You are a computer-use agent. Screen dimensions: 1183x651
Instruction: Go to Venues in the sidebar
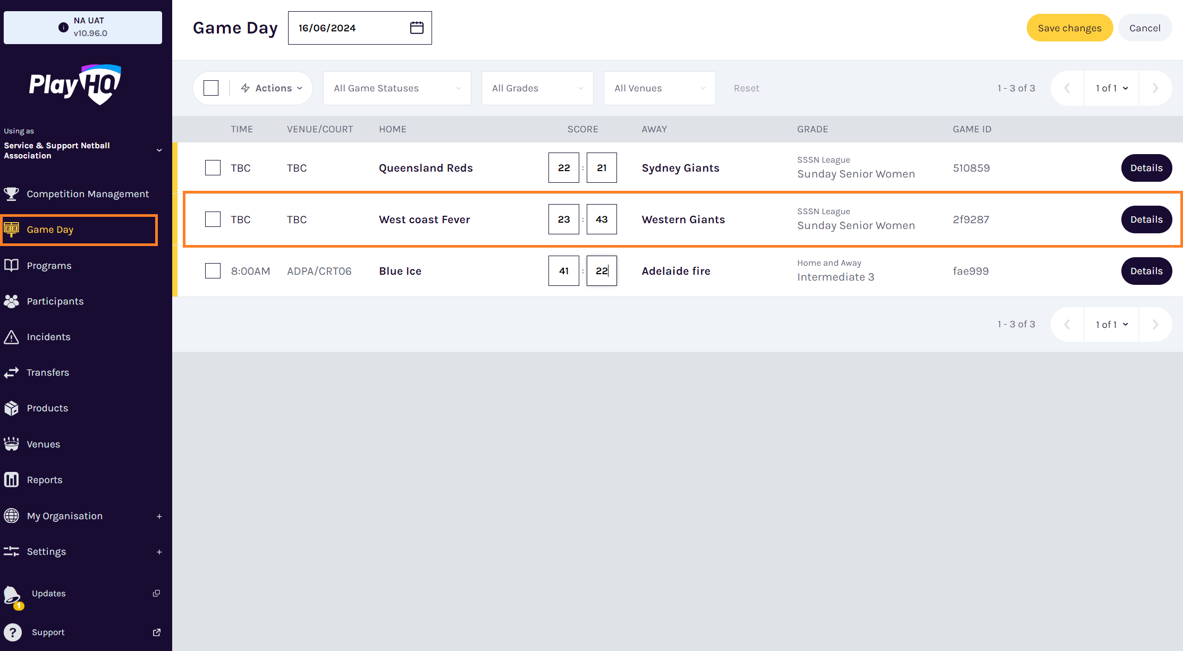[44, 444]
